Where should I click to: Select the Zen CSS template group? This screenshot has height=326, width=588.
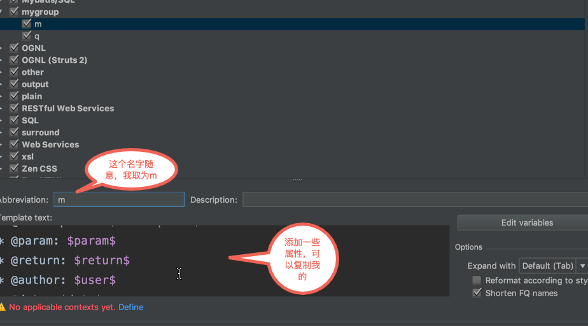click(x=39, y=168)
